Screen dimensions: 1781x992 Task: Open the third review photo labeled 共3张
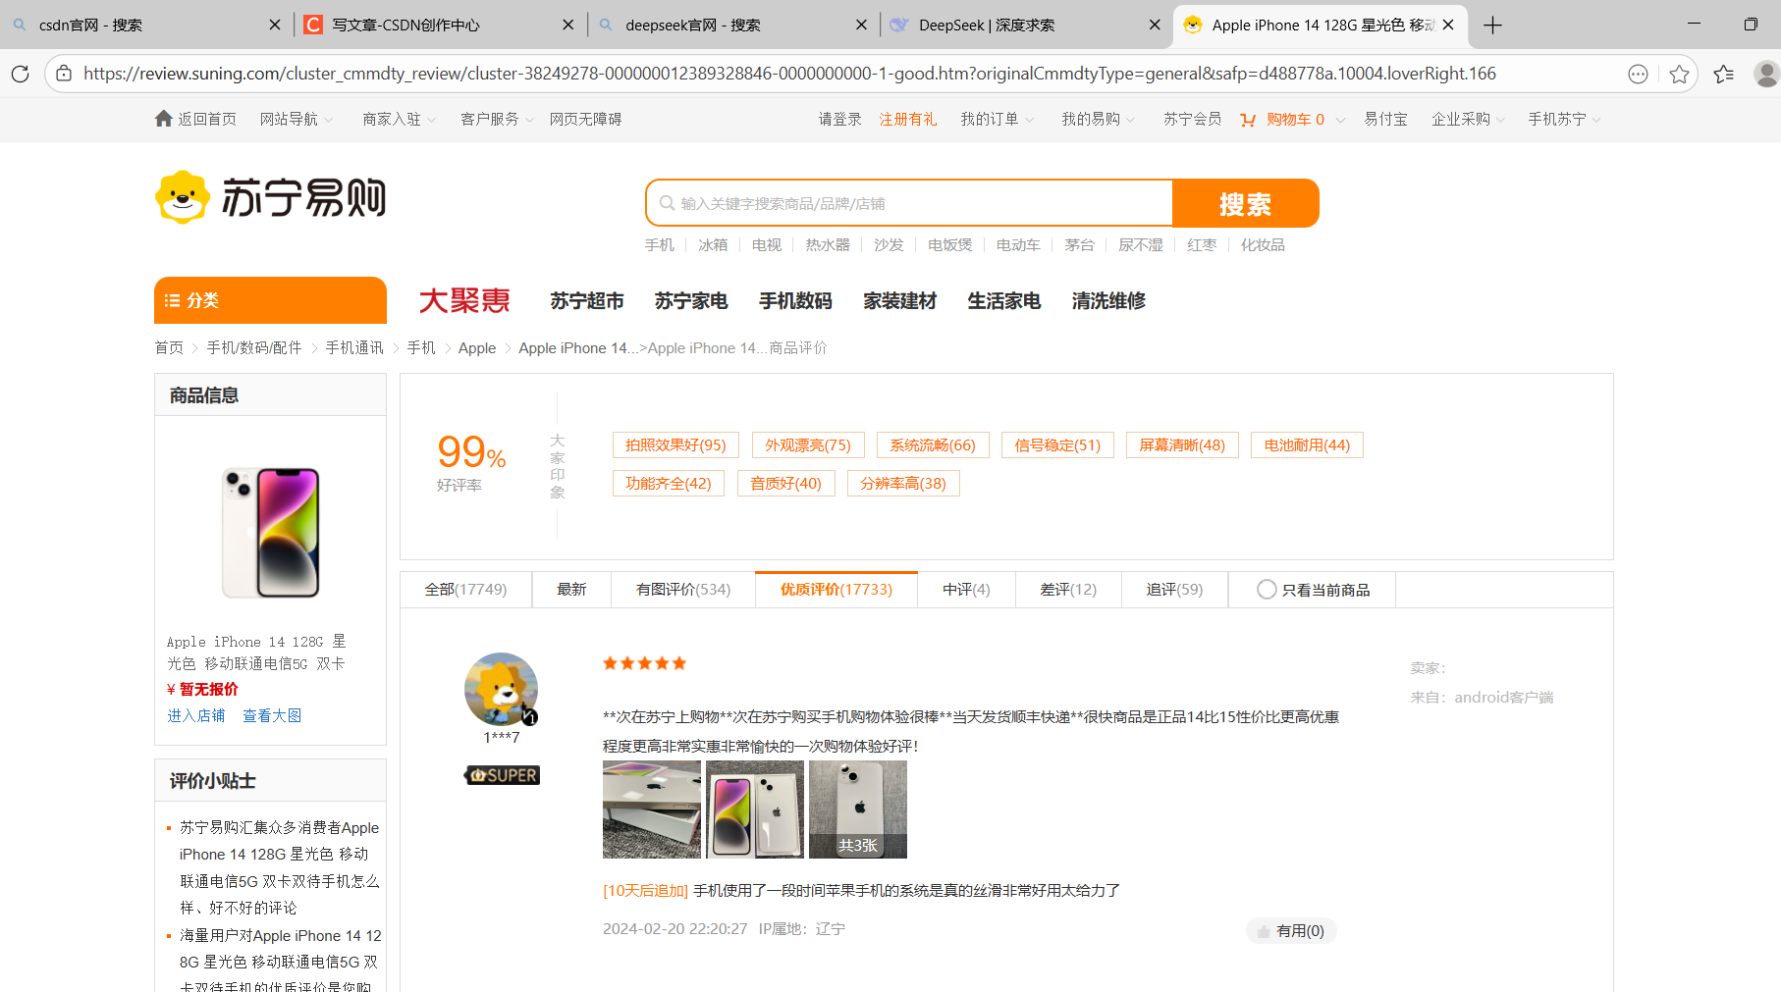point(858,809)
